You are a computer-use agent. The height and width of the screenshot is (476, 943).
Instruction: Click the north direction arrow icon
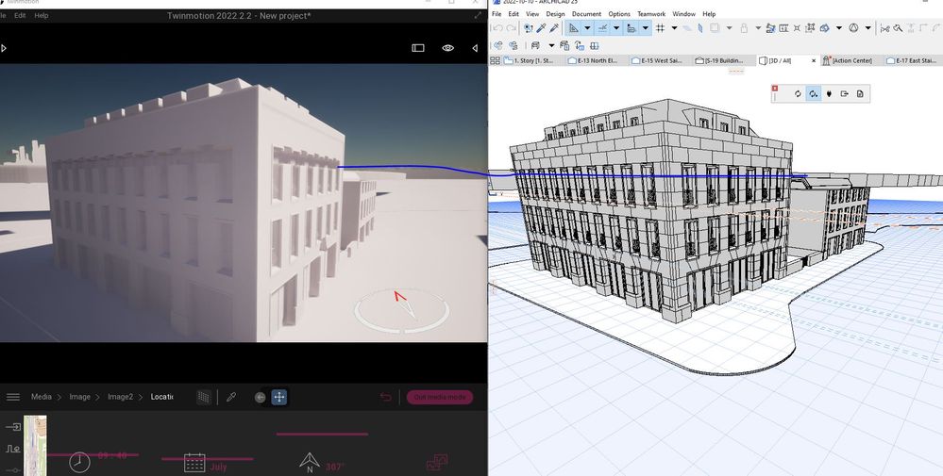click(309, 462)
